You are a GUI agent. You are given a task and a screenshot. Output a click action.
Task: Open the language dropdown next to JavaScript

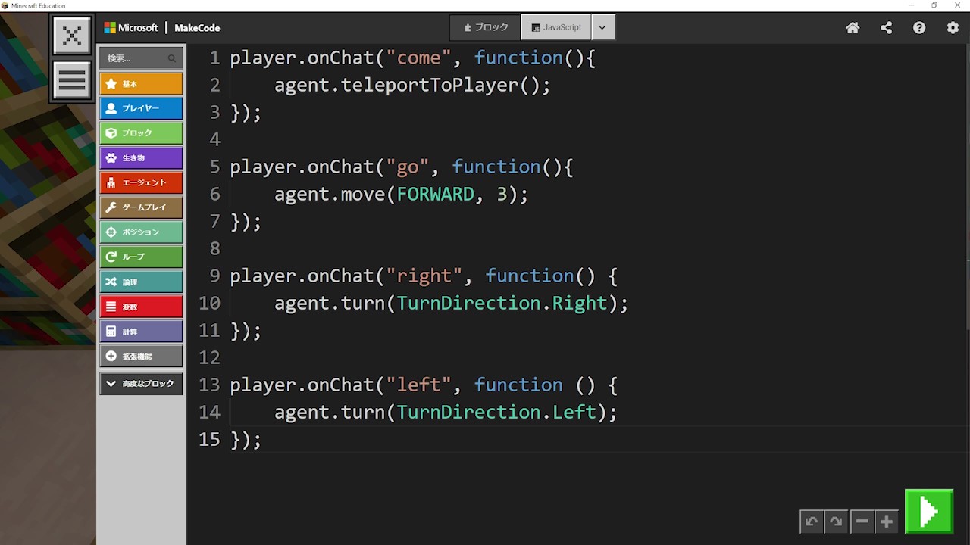602,27
